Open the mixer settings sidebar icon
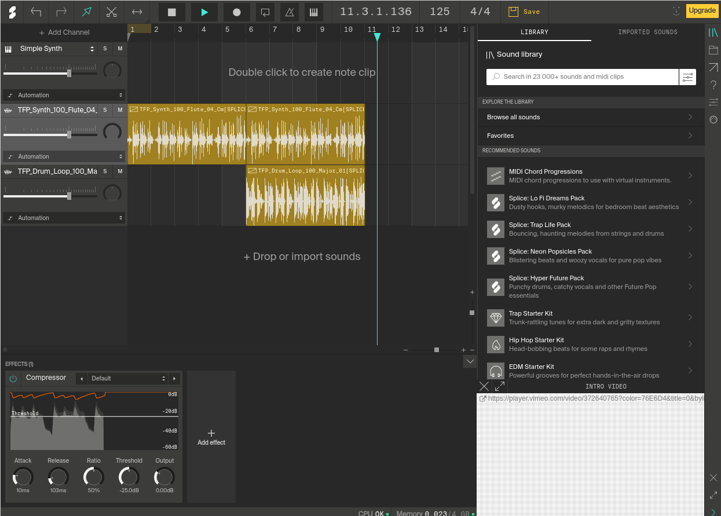Screen dimensions: 721x516 point(713,103)
